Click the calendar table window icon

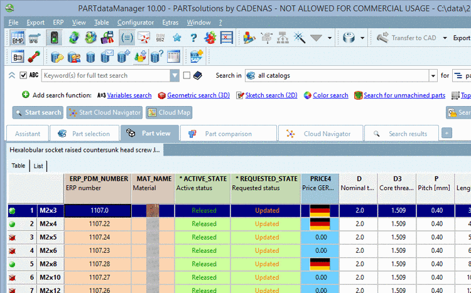click(x=173, y=56)
